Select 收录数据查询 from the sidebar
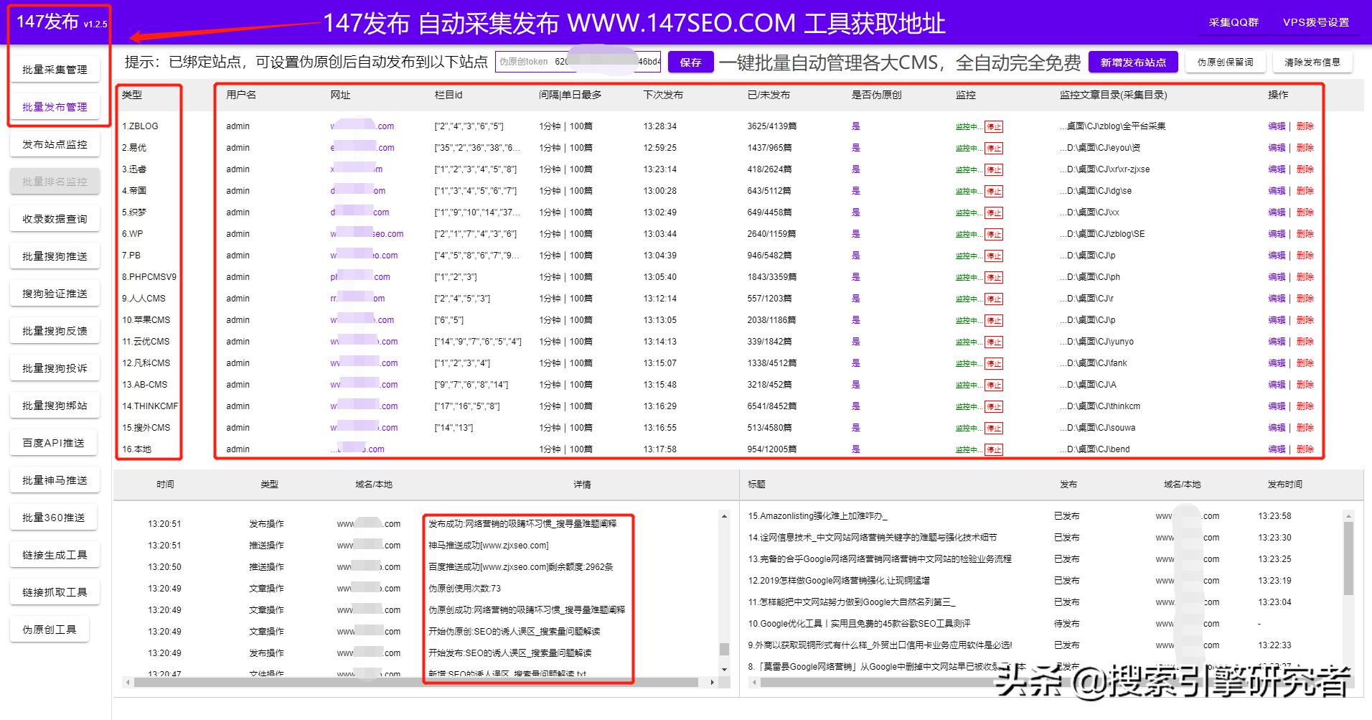Screen dimensions: 1372x720 (55, 218)
